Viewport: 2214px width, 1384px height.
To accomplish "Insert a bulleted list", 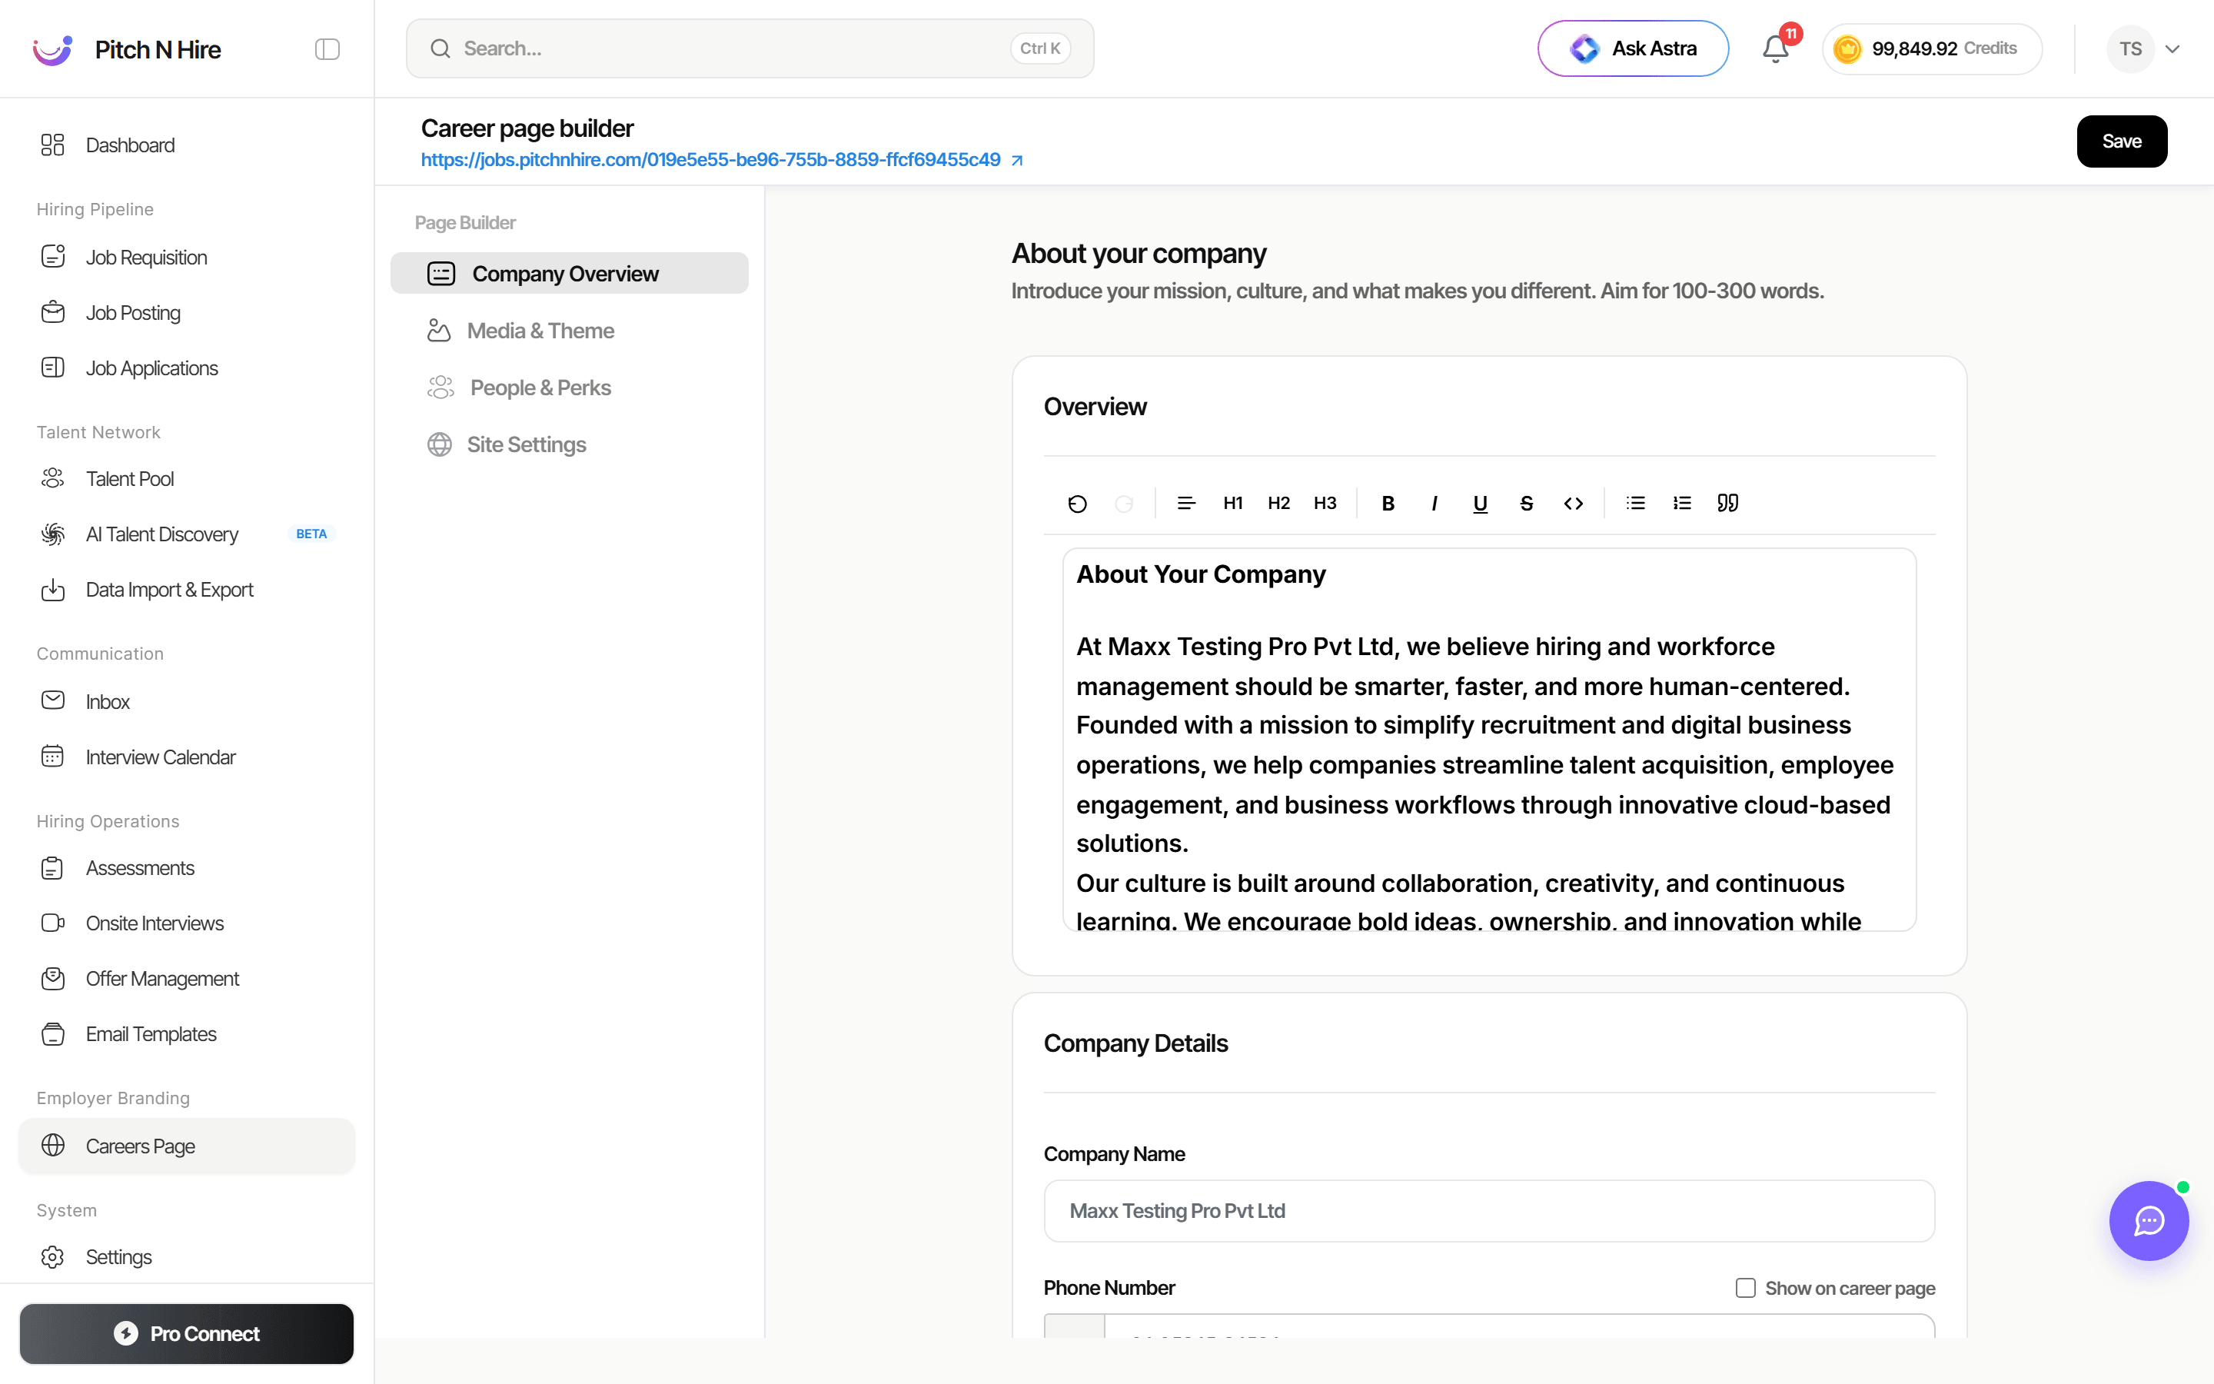I will pos(1635,504).
